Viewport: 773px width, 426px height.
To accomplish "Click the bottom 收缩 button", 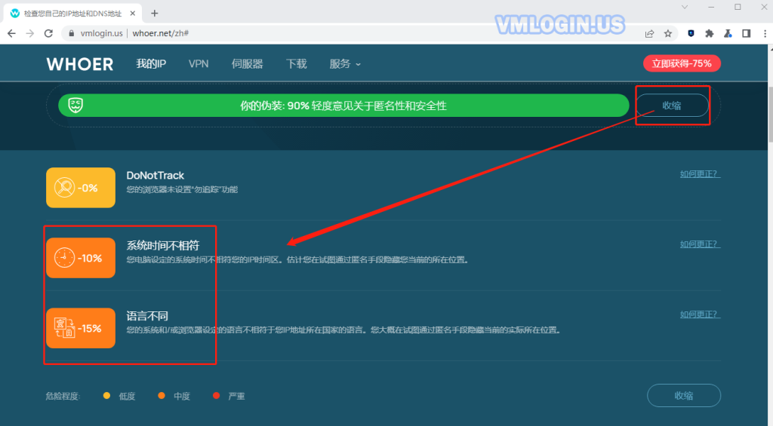I will pos(684,396).
